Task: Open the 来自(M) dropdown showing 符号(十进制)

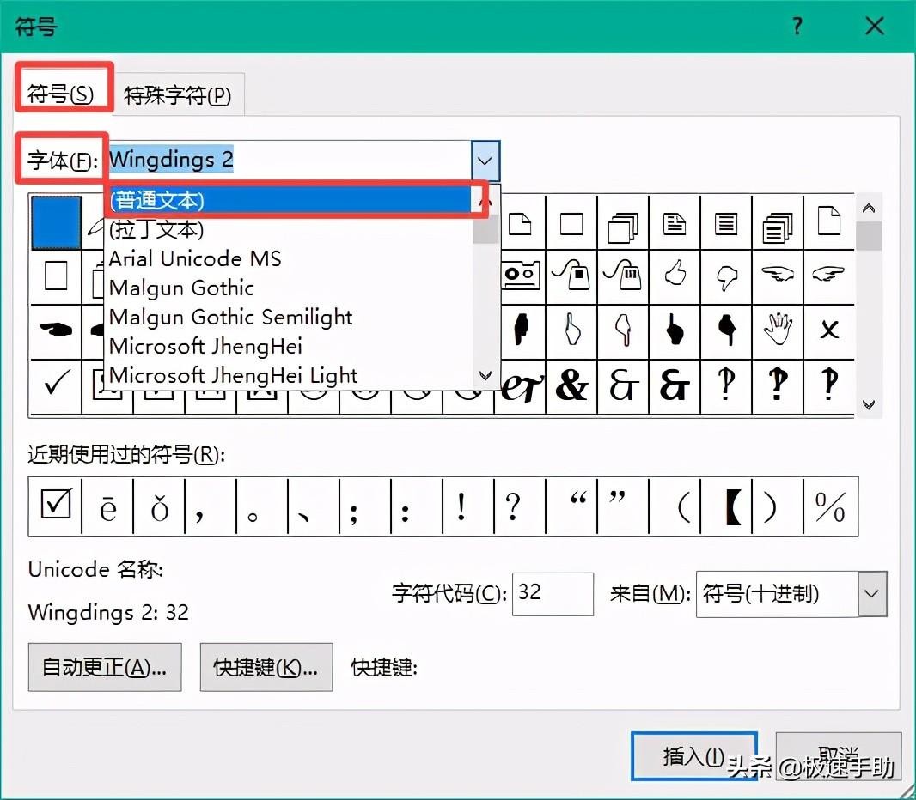Action: [x=871, y=594]
